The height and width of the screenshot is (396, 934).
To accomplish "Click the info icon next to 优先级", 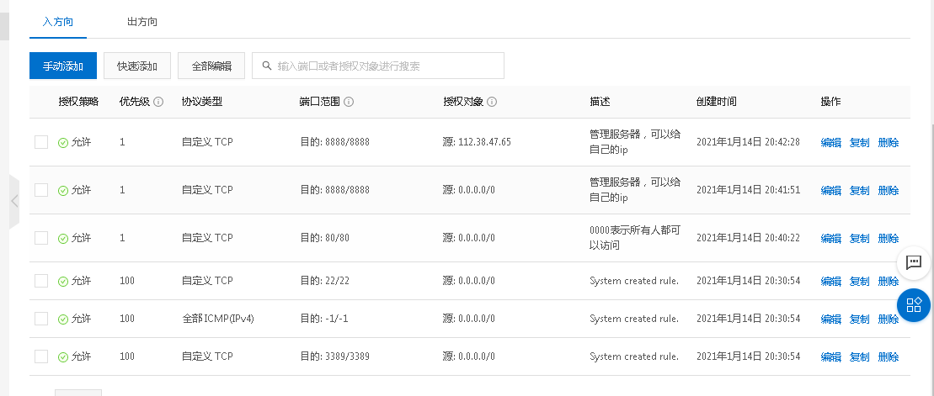I will (x=158, y=102).
